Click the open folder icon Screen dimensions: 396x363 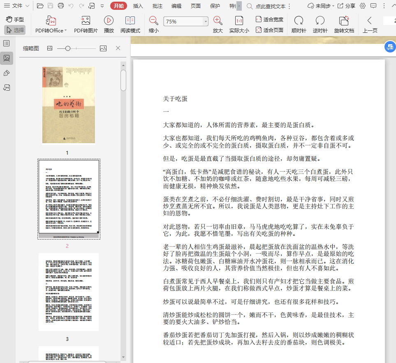40,6
